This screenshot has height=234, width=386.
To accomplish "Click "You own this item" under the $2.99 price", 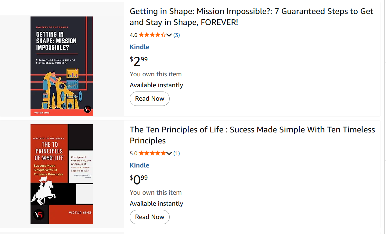I will click(156, 74).
